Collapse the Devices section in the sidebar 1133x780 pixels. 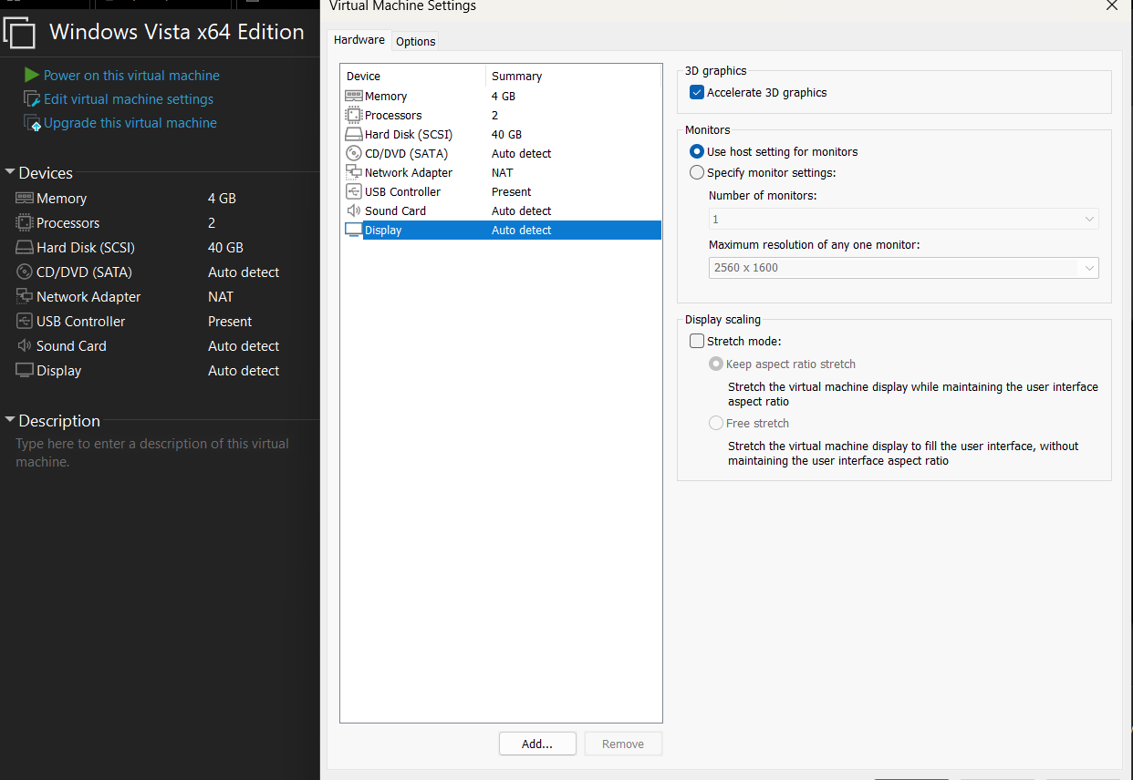(x=10, y=172)
